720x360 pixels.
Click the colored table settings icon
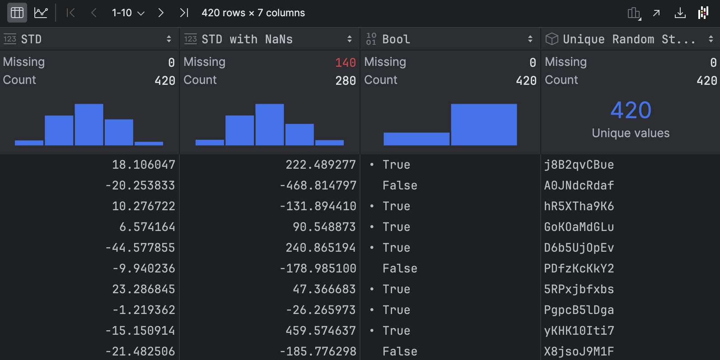point(703,13)
